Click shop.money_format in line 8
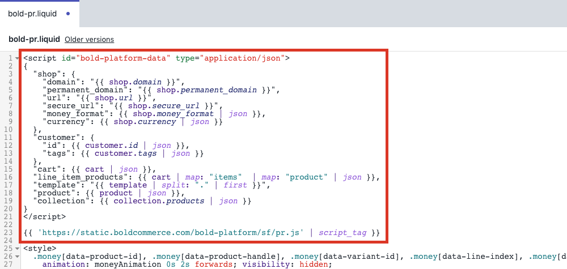The height and width of the screenshot is (269, 567). coord(173,114)
